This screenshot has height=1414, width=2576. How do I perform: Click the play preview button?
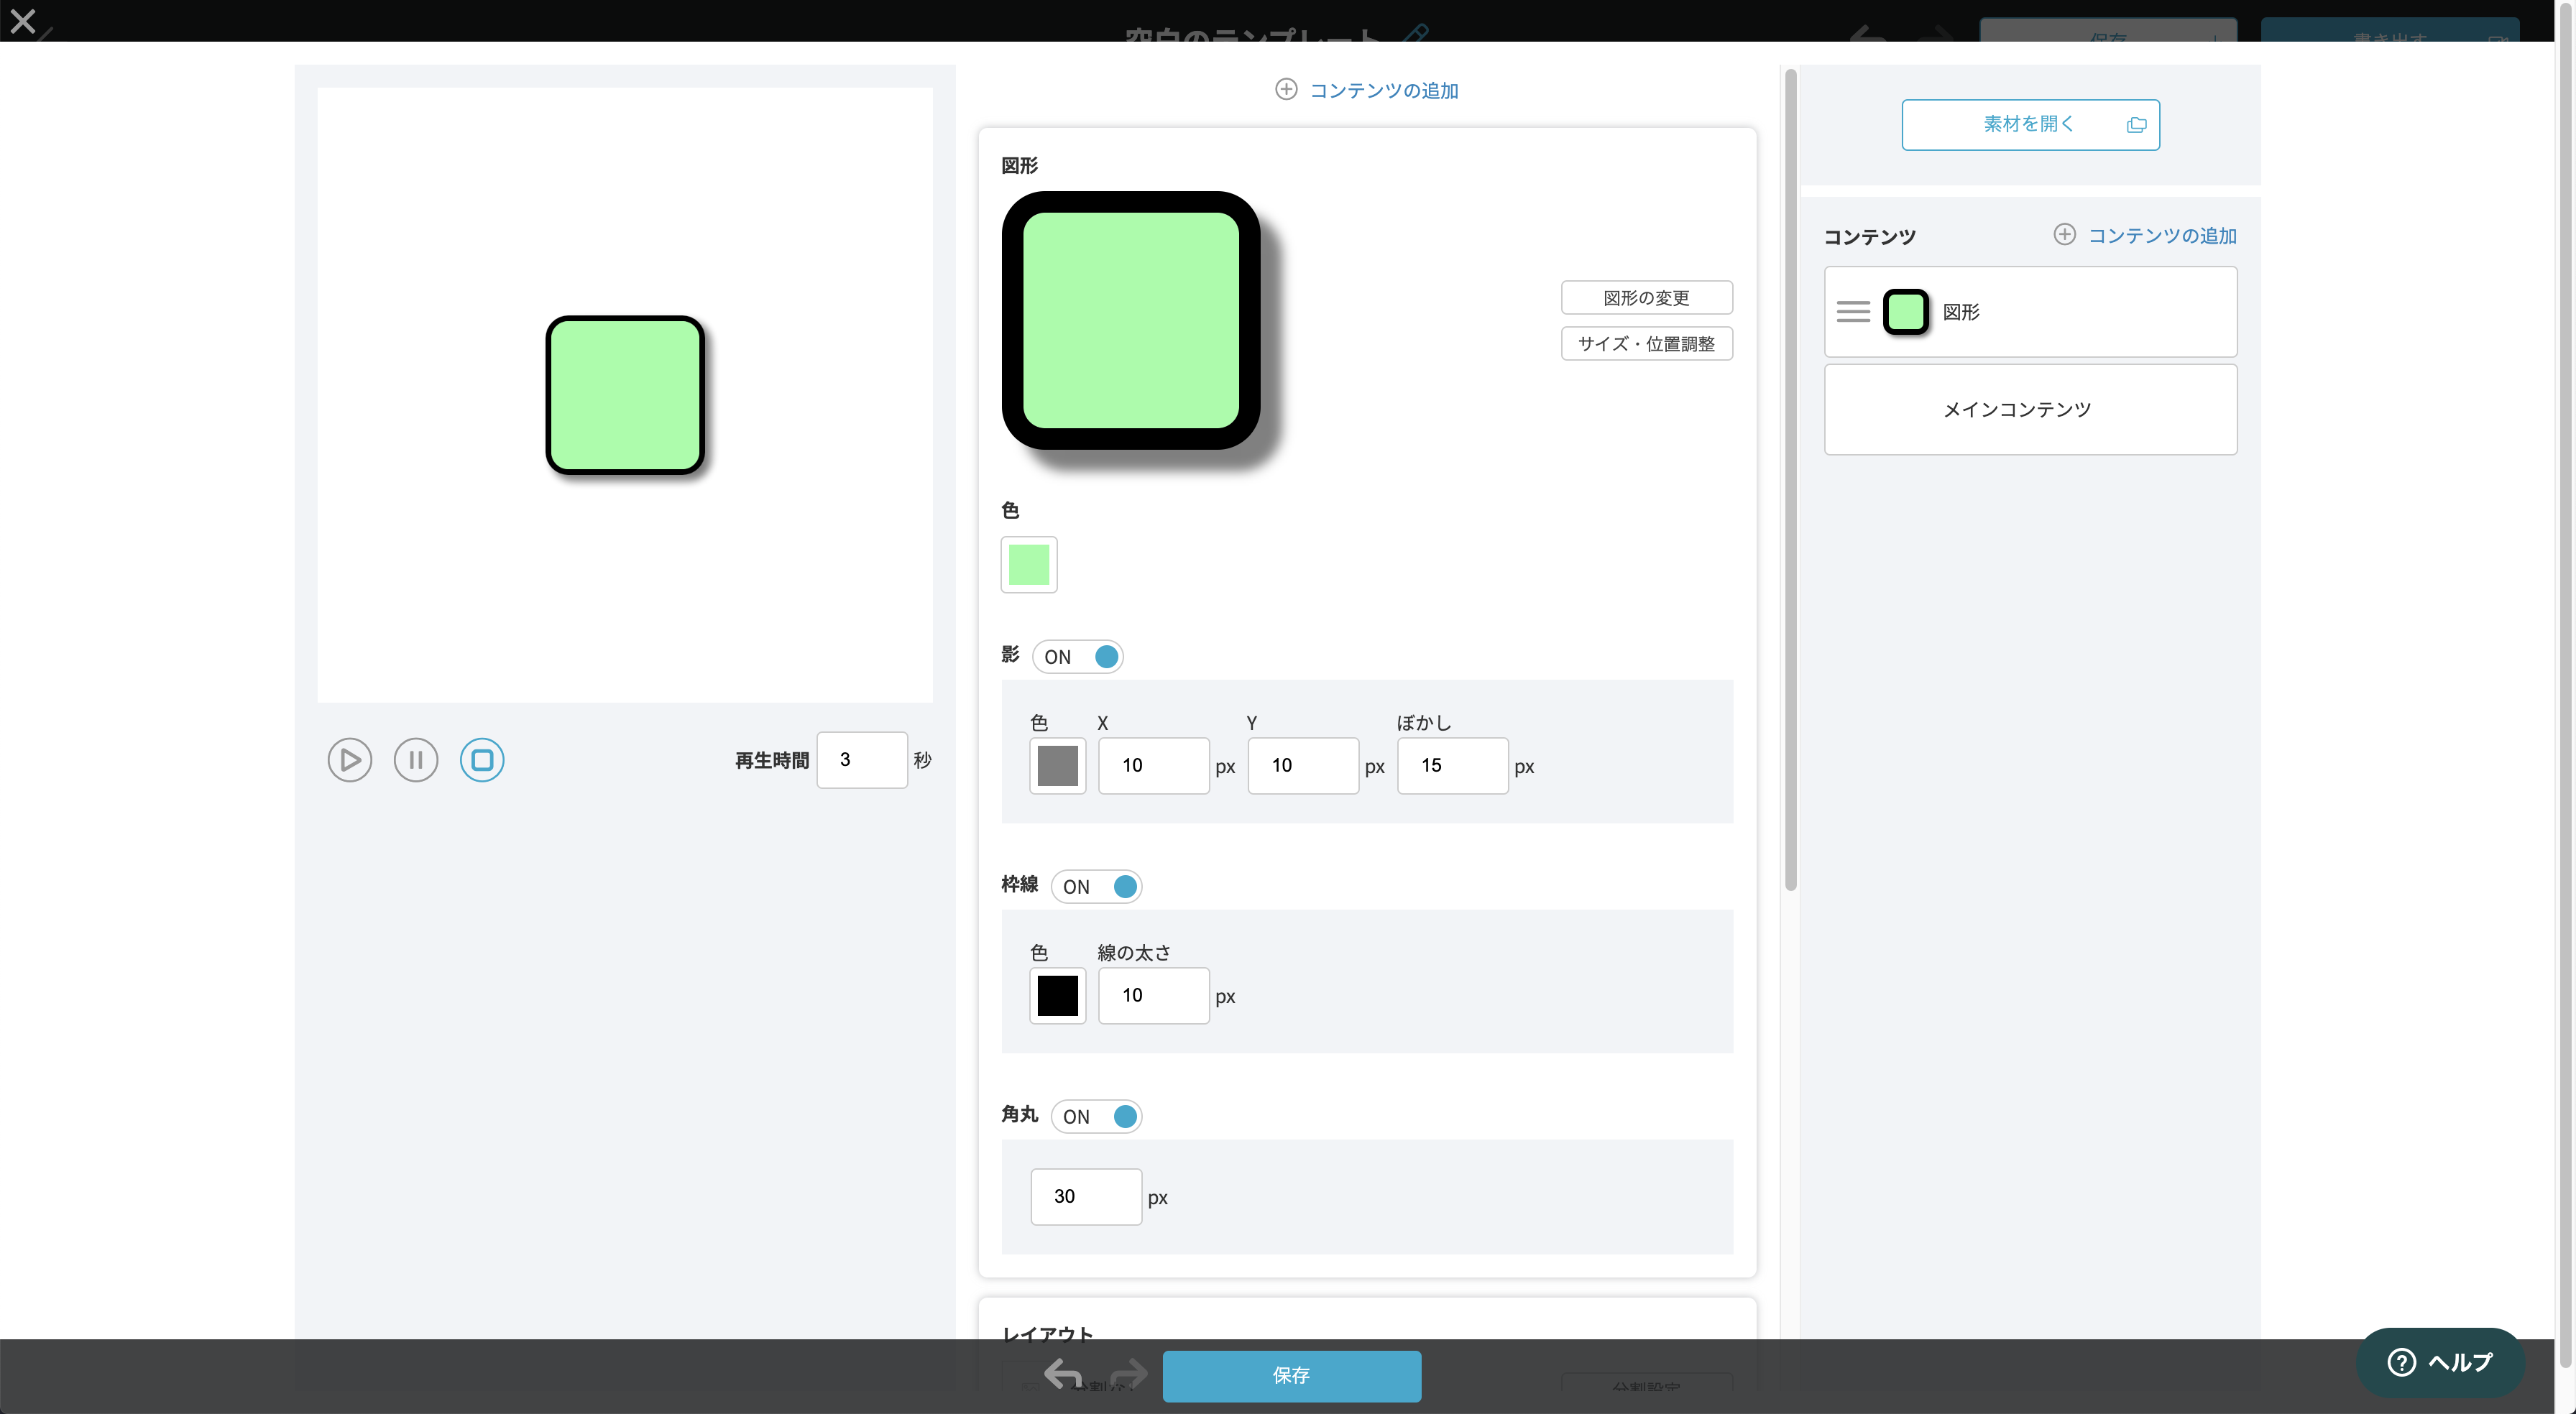(349, 760)
